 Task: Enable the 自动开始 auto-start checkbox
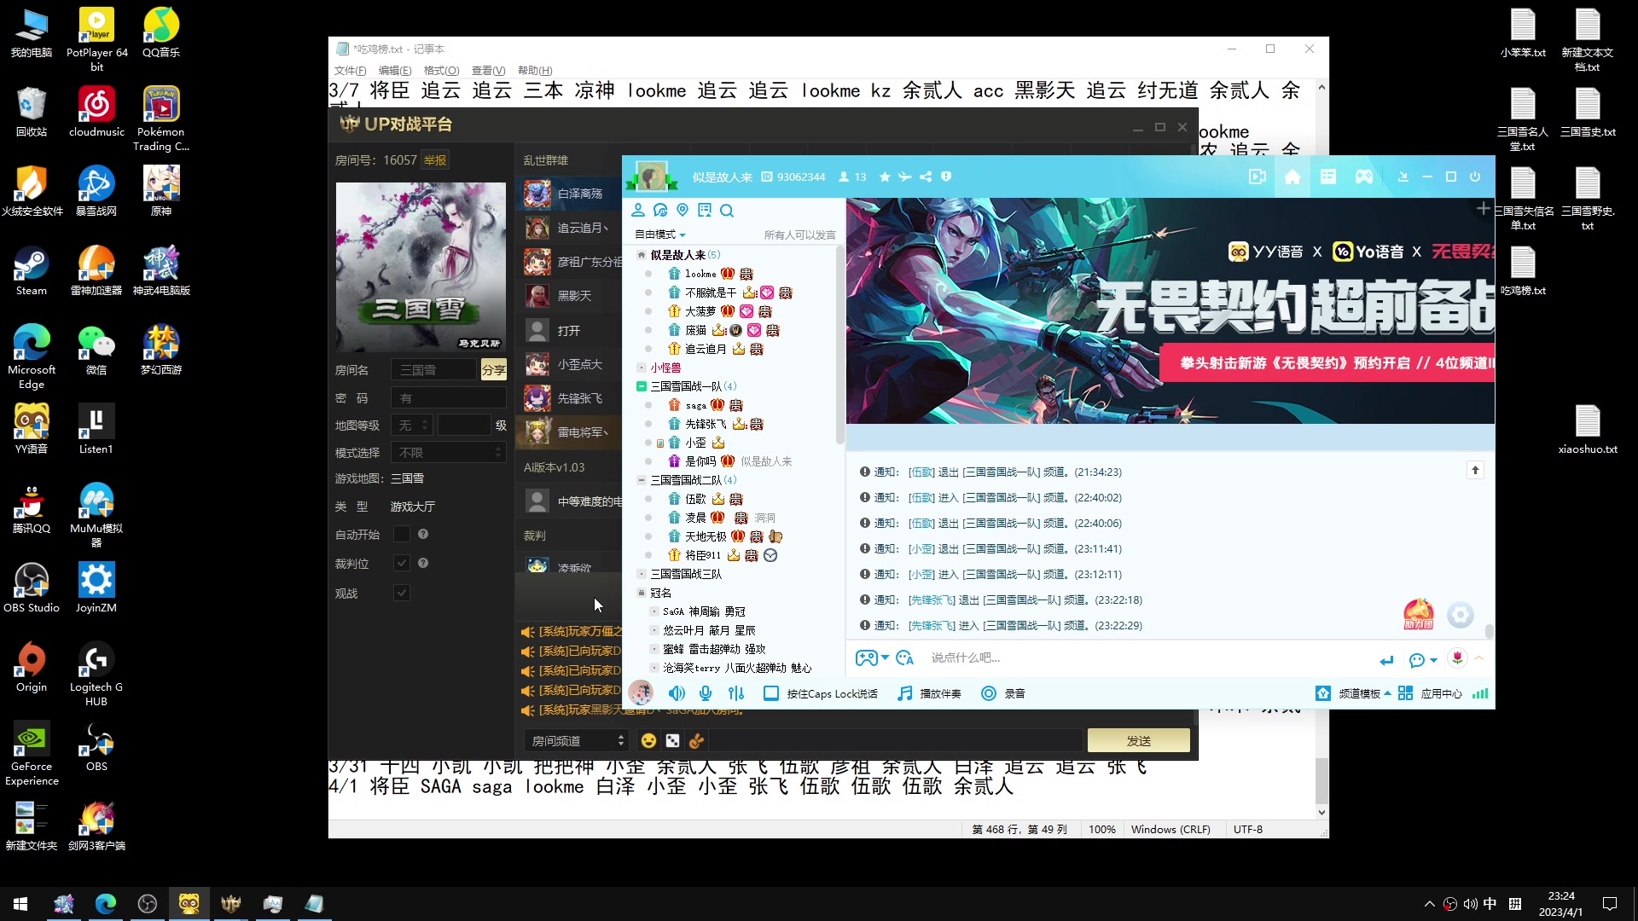click(401, 534)
